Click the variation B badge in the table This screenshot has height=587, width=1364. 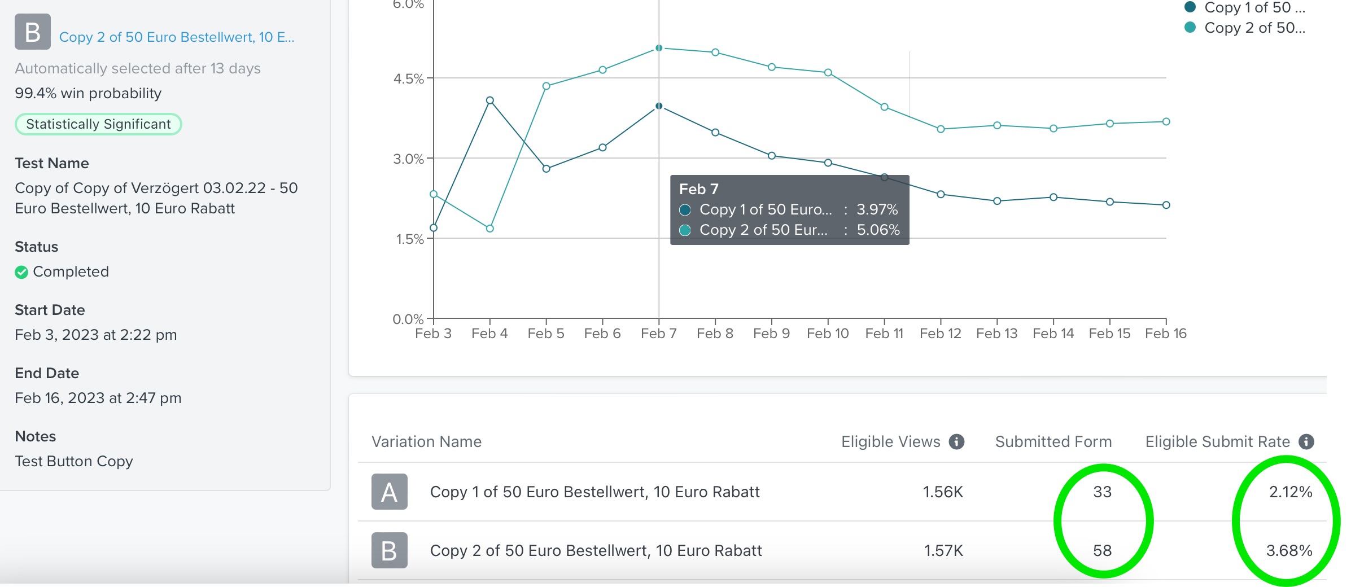coord(389,550)
